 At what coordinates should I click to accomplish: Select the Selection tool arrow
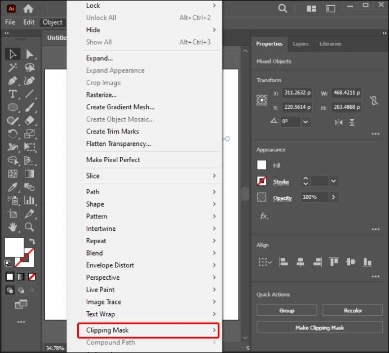[x=12, y=54]
